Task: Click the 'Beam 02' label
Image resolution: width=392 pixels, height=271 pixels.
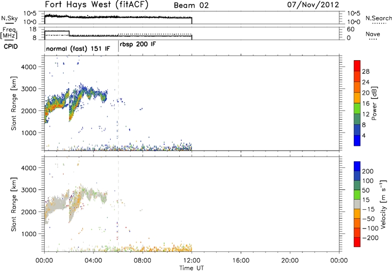Action: [x=191, y=5]
